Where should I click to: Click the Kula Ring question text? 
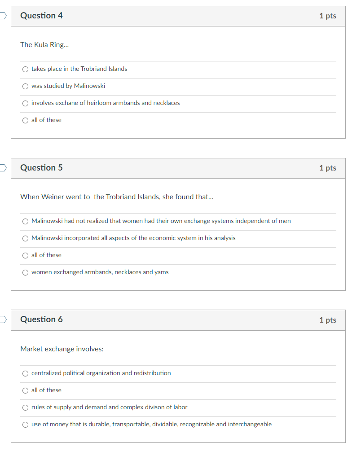44,44
